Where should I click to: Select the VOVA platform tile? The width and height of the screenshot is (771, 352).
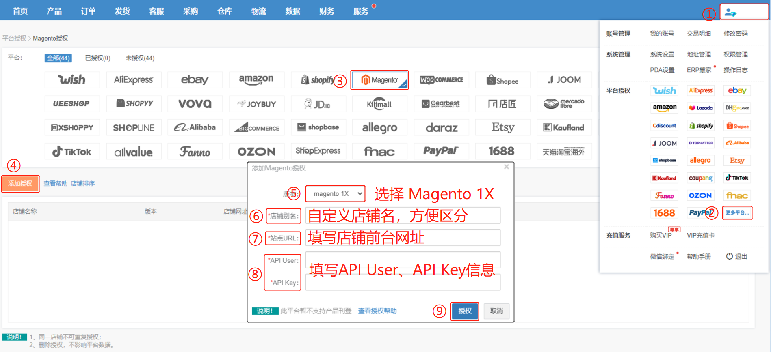195,104
